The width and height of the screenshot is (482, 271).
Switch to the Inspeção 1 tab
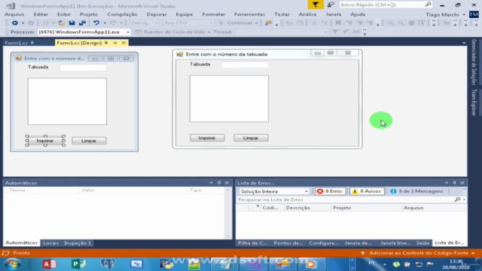(x=78, y=243)
